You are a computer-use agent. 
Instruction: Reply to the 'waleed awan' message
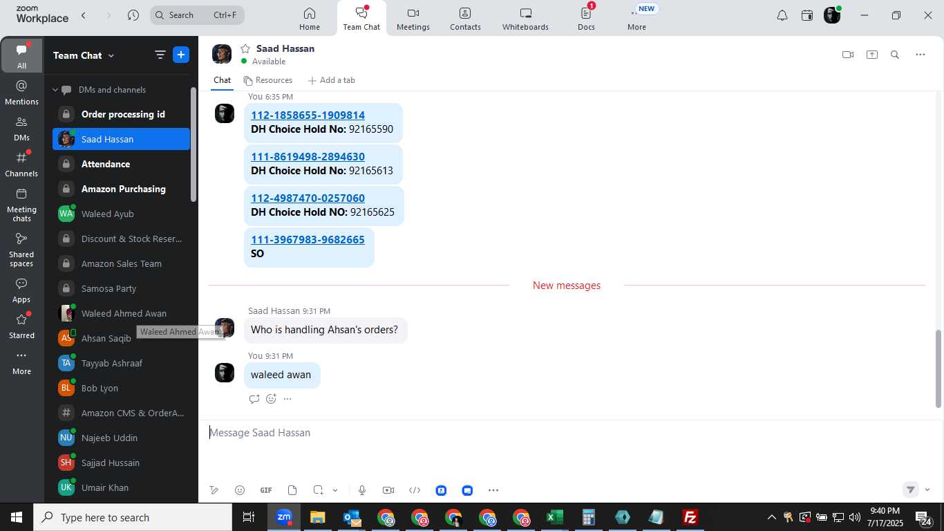(x=254, y=399)
